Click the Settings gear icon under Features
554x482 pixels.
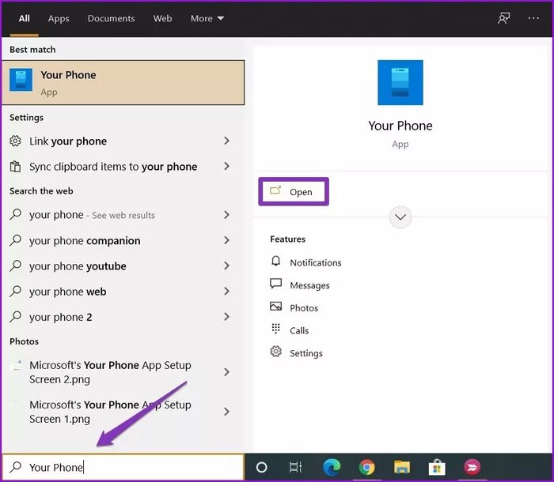pyautogui.click(x=275, y=352)
